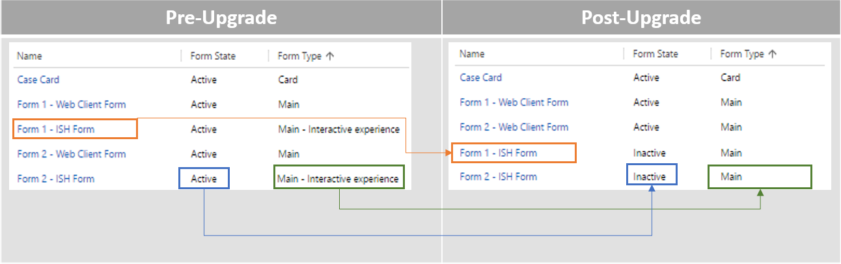841x264 pixels.
Task: Sort by Form State column in Pre-Upgrade table
Action: click(213, 56)
